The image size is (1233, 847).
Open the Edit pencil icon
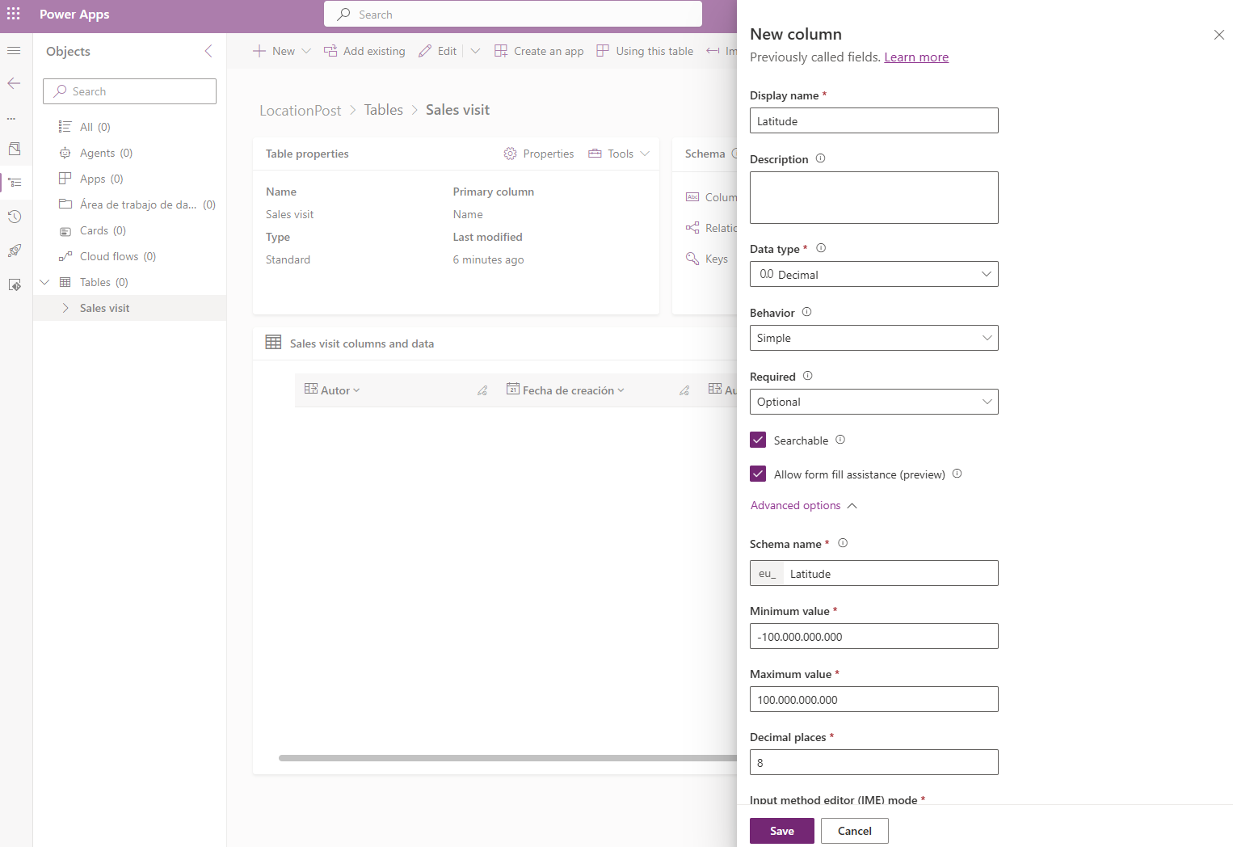(x=426, y=50)
